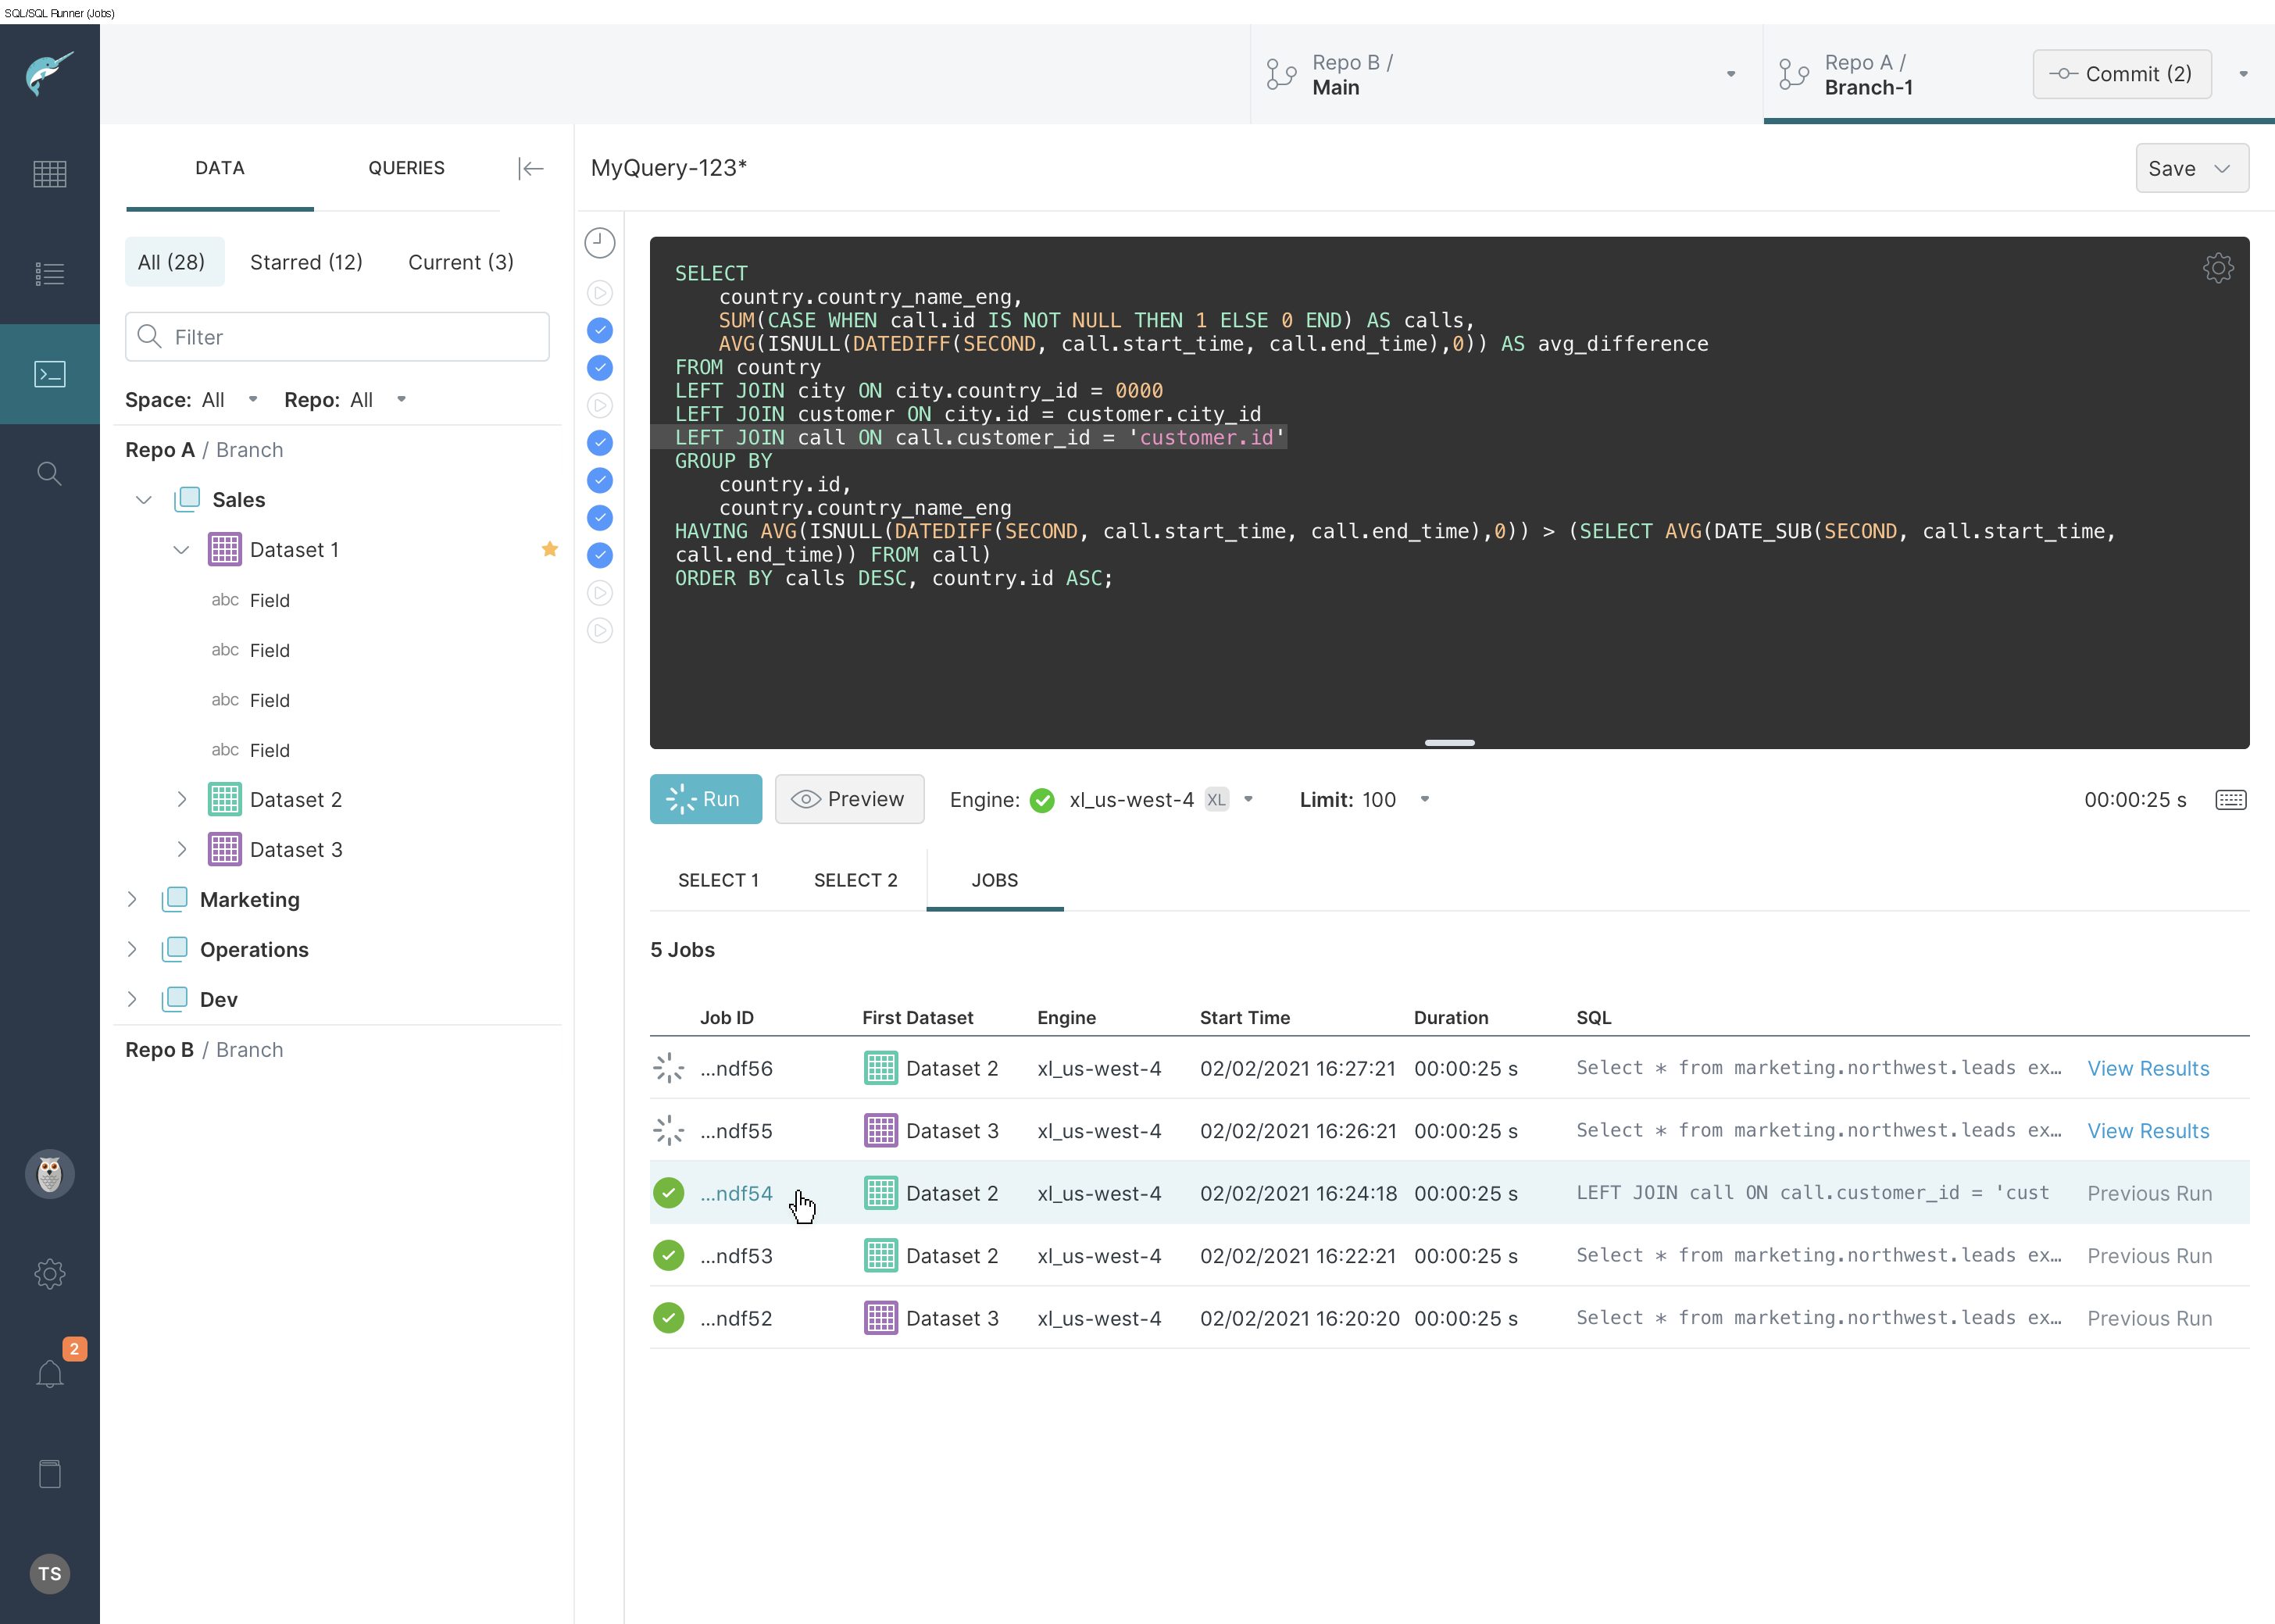Viewport: 2275px width, 1624px height.
Task: Open the SQL runner terminal icon
Action: click(x=49, y=374)
